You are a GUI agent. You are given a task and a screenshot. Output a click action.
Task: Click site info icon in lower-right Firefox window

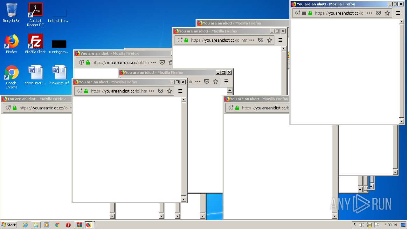tap(231, 108)
